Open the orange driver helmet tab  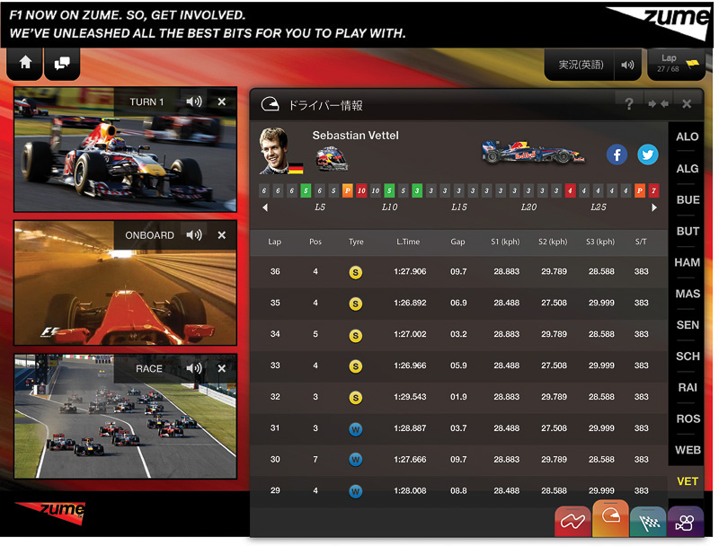coord(610,518)
